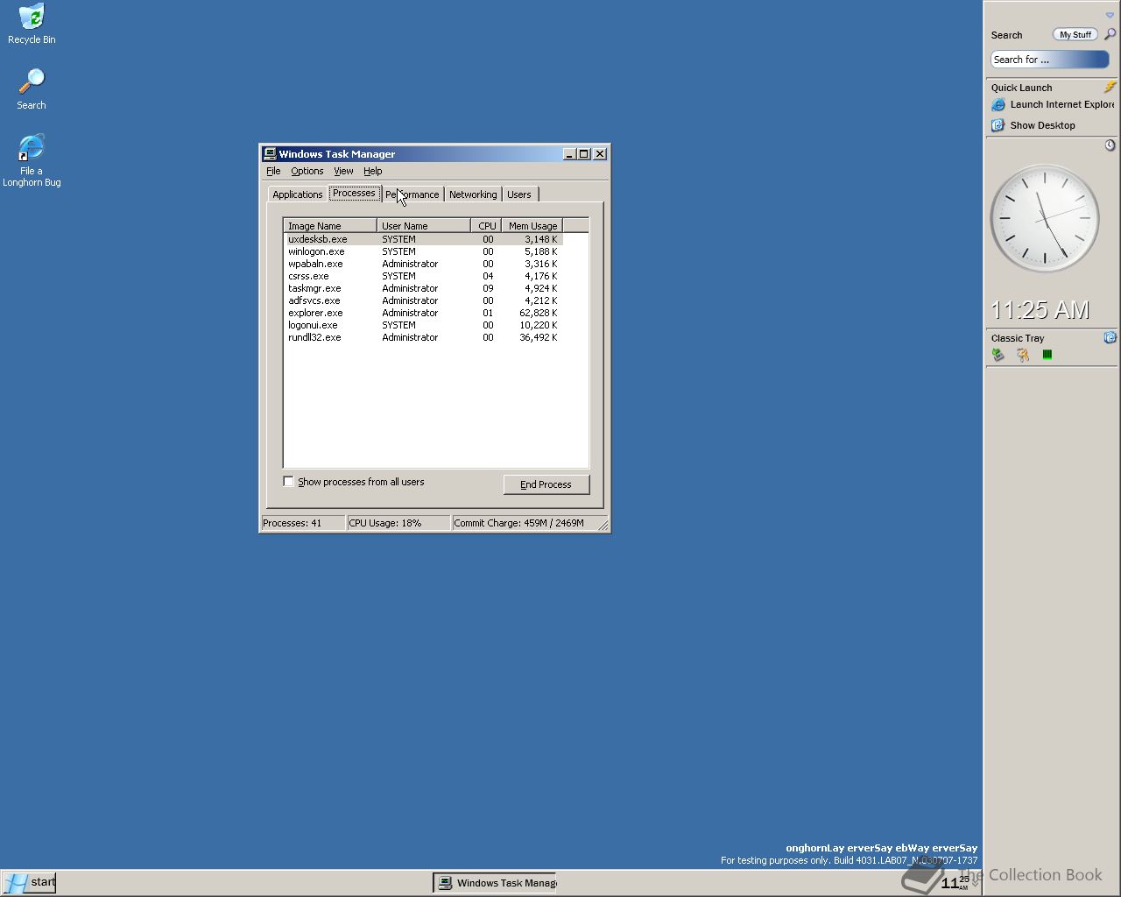The height and width of the screenshot is (897, 1121).
Task: Click CPU Usage: 18% status entry
Action: point(398,523)
